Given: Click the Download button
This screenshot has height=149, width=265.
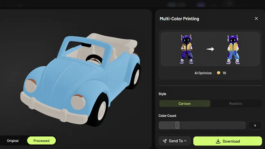Looking at the screenshot, I should click(228, 141).
